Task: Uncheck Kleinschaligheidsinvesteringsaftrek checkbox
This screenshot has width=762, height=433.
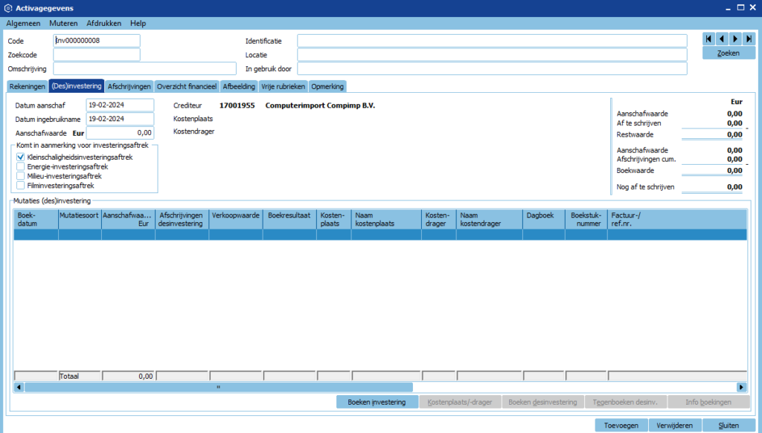Action: pos(21,157)
